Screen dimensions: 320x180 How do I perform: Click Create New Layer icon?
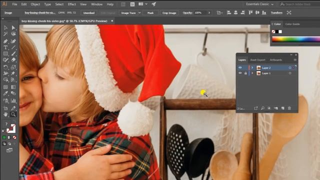[x=283, y=108]
